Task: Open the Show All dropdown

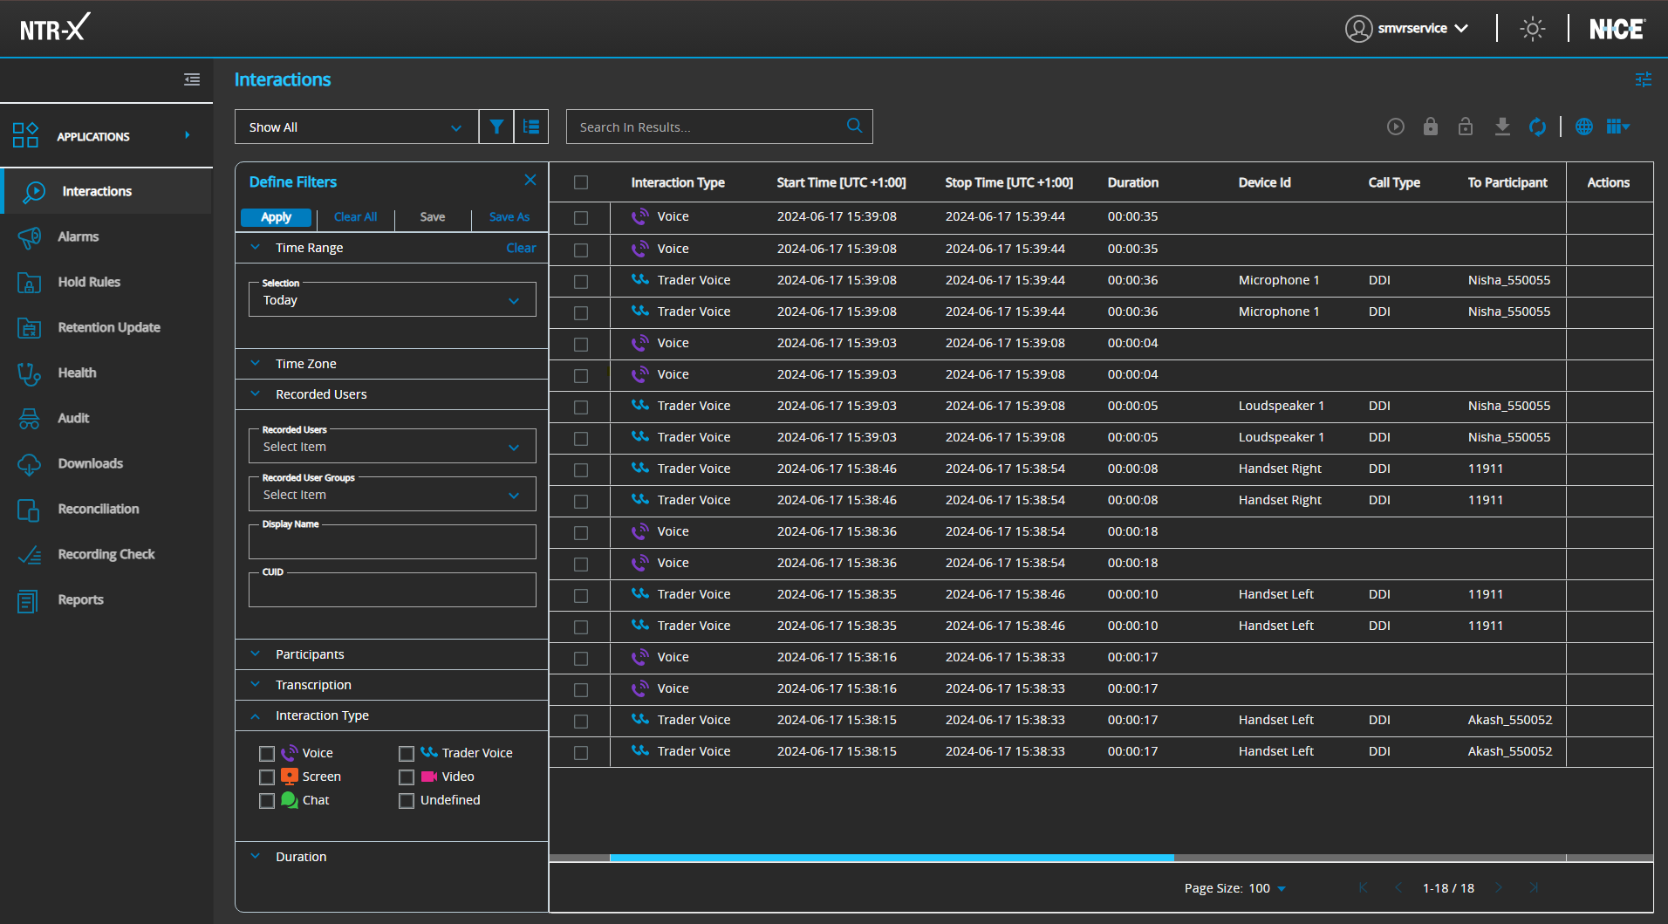Action: (356, 127)
